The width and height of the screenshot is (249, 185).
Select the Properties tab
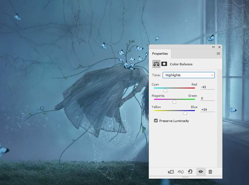(x=160, y=54)
